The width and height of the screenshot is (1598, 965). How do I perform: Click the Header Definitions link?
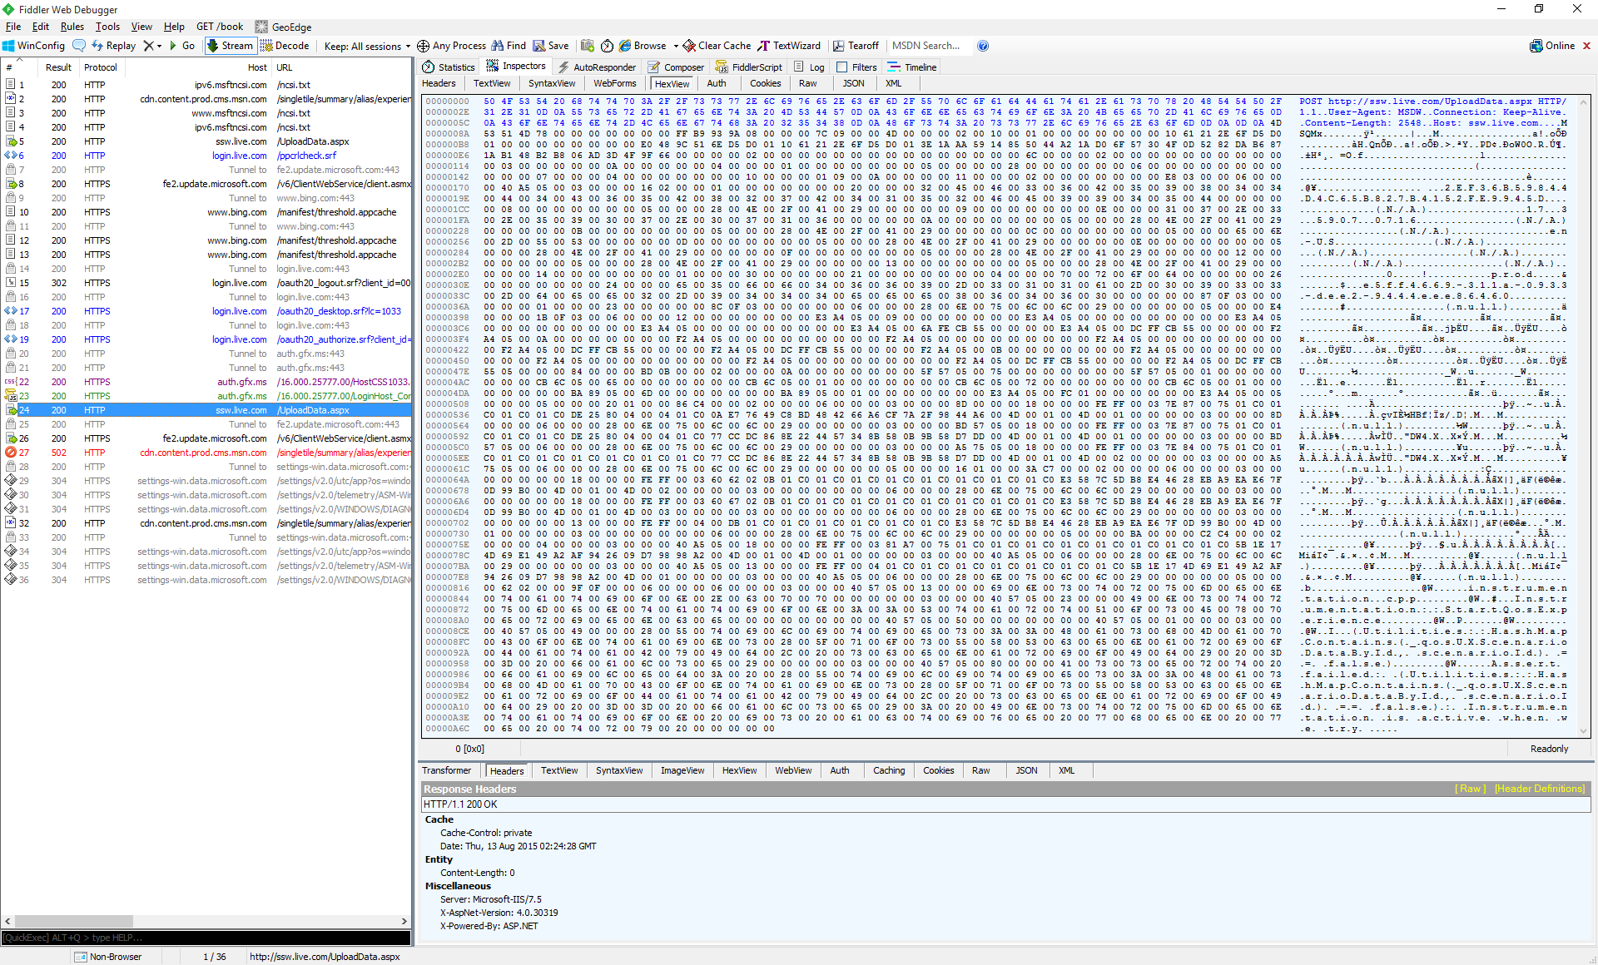click(x=1539, y=789)
